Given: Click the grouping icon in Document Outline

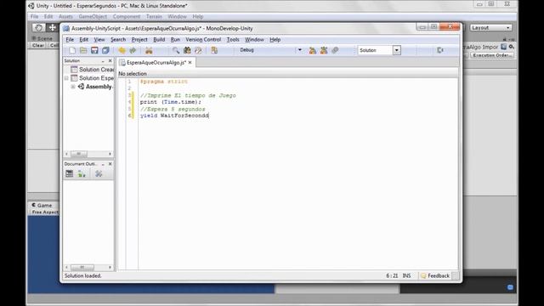Looking at the screenshot, I should coord(82,173).
